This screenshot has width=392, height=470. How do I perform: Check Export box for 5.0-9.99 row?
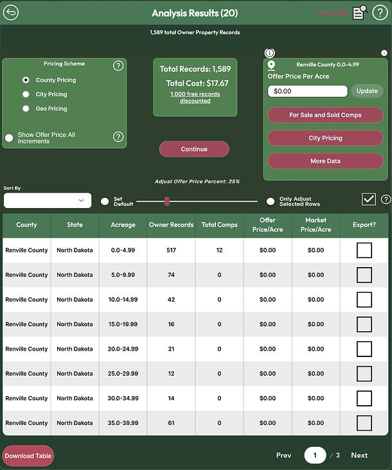pyautogui.click(x=364, y=275)
